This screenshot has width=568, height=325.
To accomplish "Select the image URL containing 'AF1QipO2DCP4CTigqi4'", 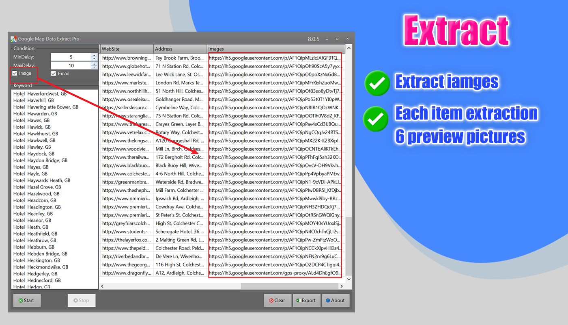I will point(275,265).
